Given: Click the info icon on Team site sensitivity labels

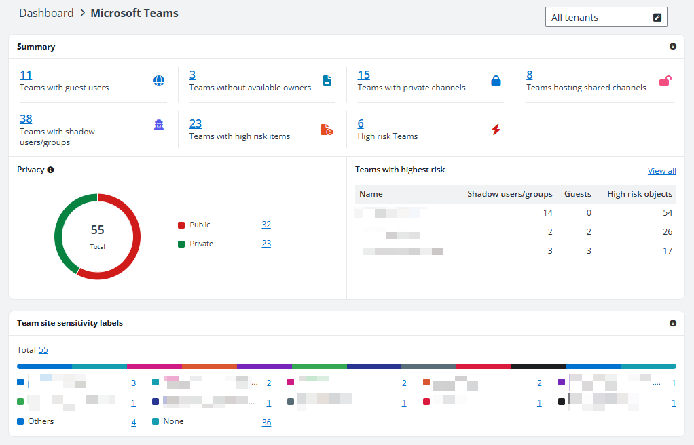Looking at the screenshot, I should [x=673, y=323].
